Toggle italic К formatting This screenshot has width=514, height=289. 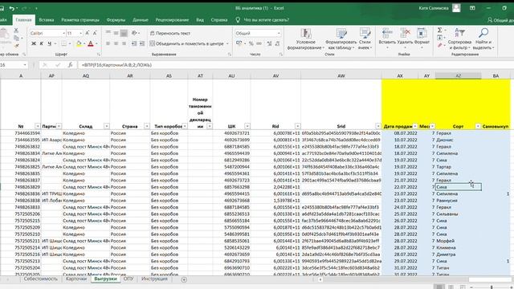[x=41, y=43]
